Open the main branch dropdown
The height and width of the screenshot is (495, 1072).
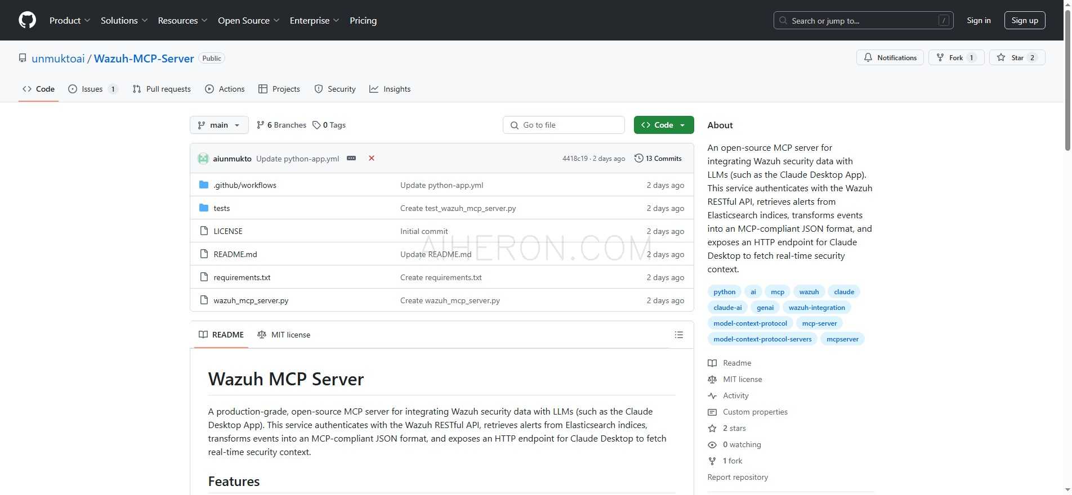[x=219, y=125]
